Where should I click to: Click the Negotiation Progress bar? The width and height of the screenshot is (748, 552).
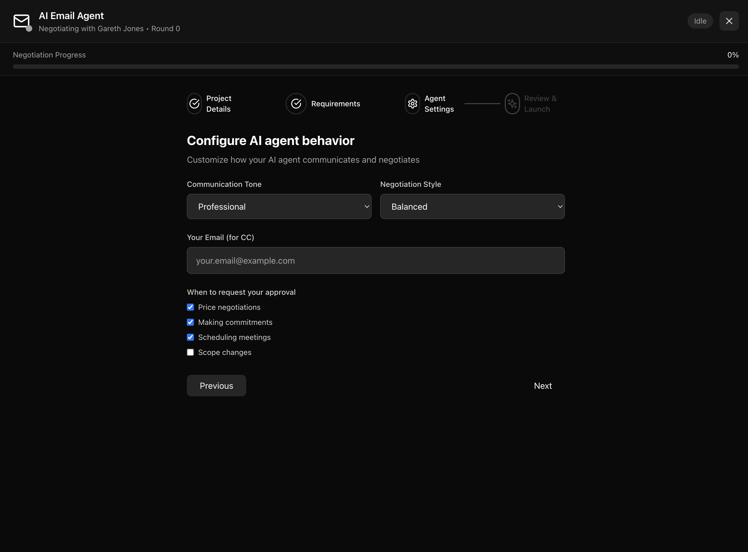coord(376,67)
